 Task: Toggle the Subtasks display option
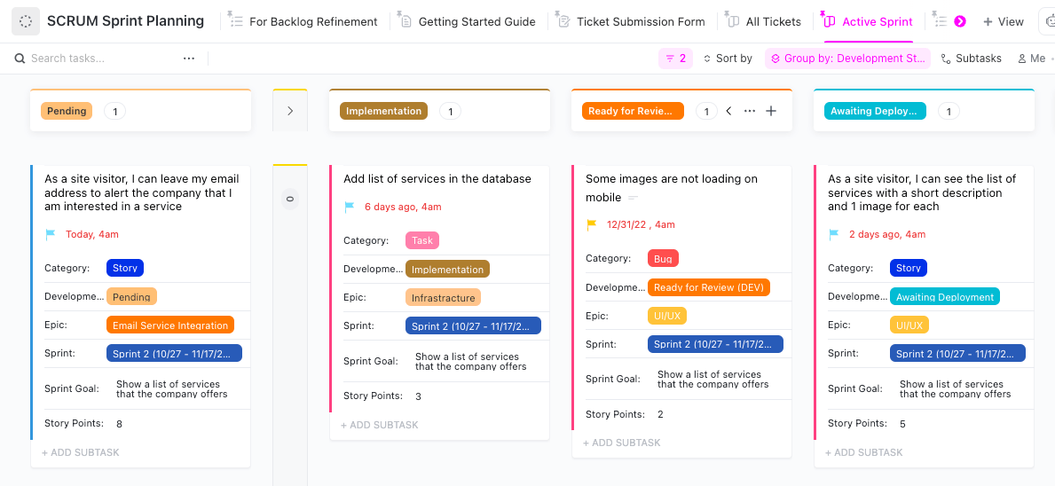971,59
